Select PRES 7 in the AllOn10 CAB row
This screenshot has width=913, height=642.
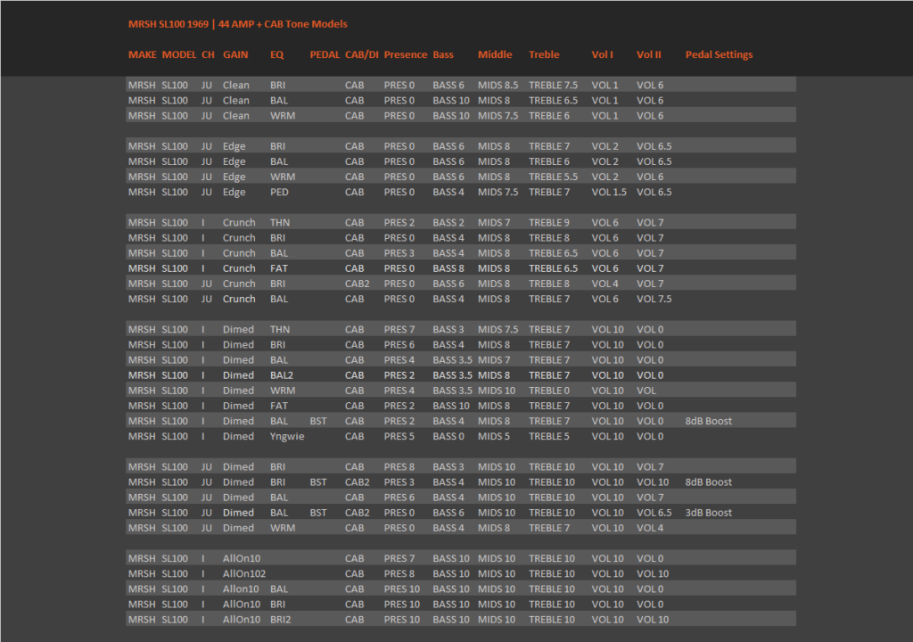pyautogui.click(x=399, y=559)
